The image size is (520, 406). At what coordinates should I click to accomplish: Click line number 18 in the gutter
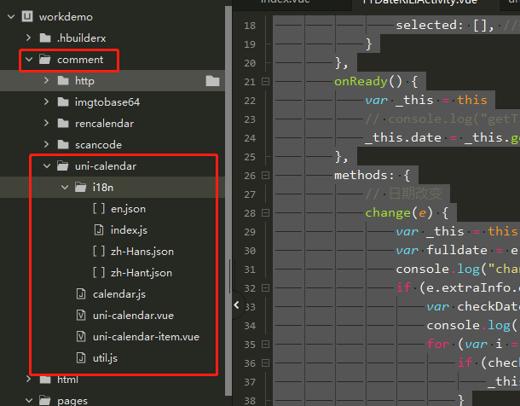(250, 26)
